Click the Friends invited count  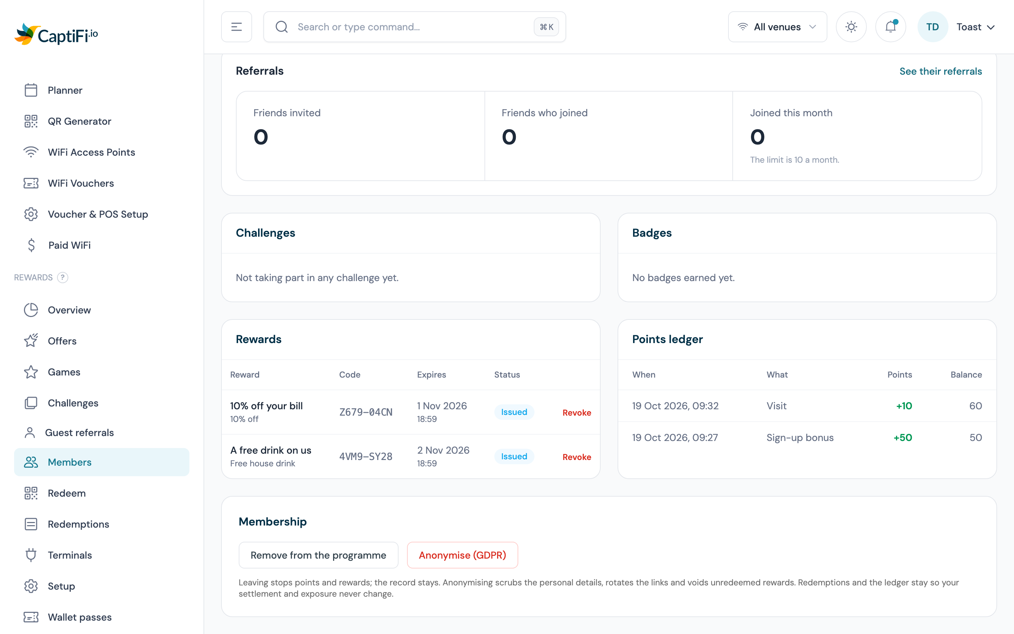point(261,137)
